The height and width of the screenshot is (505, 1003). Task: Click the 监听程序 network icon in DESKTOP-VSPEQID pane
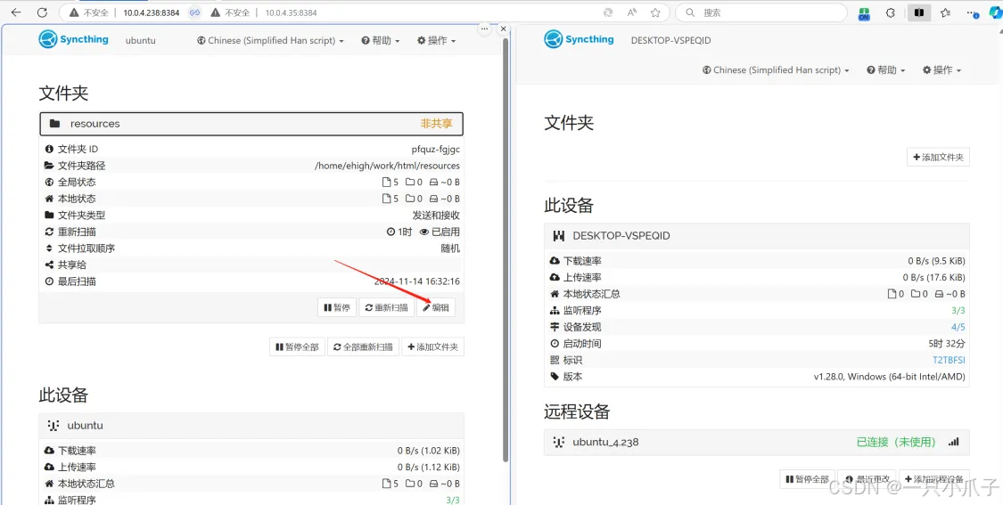tap(554, 310)
